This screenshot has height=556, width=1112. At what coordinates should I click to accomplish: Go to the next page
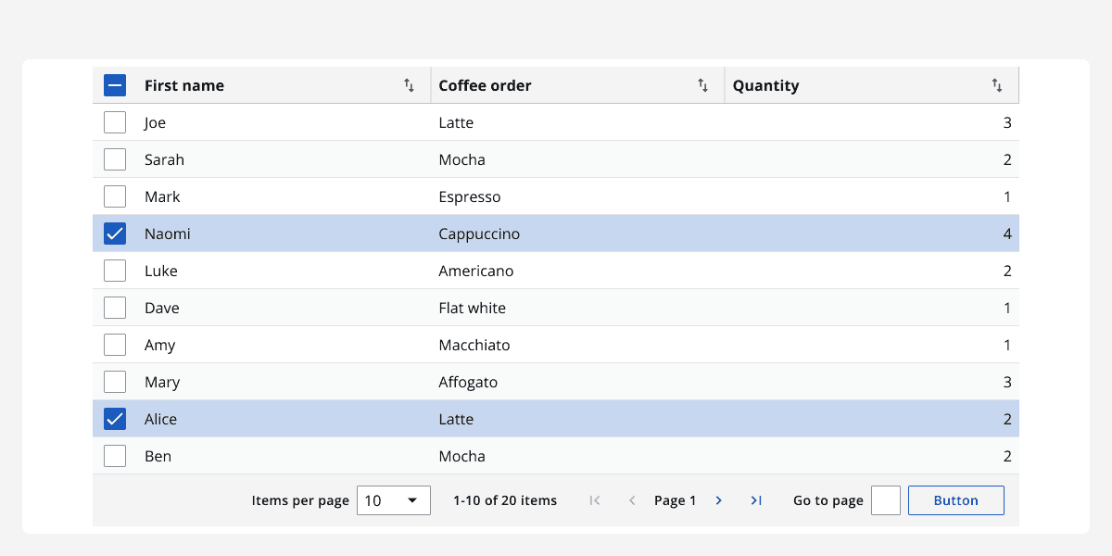pos(718,500)
